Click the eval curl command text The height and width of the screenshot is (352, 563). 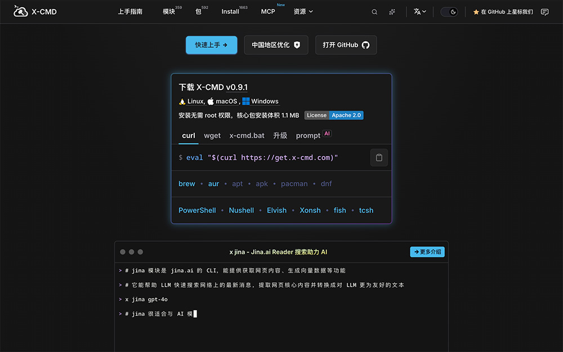(262, 158)
